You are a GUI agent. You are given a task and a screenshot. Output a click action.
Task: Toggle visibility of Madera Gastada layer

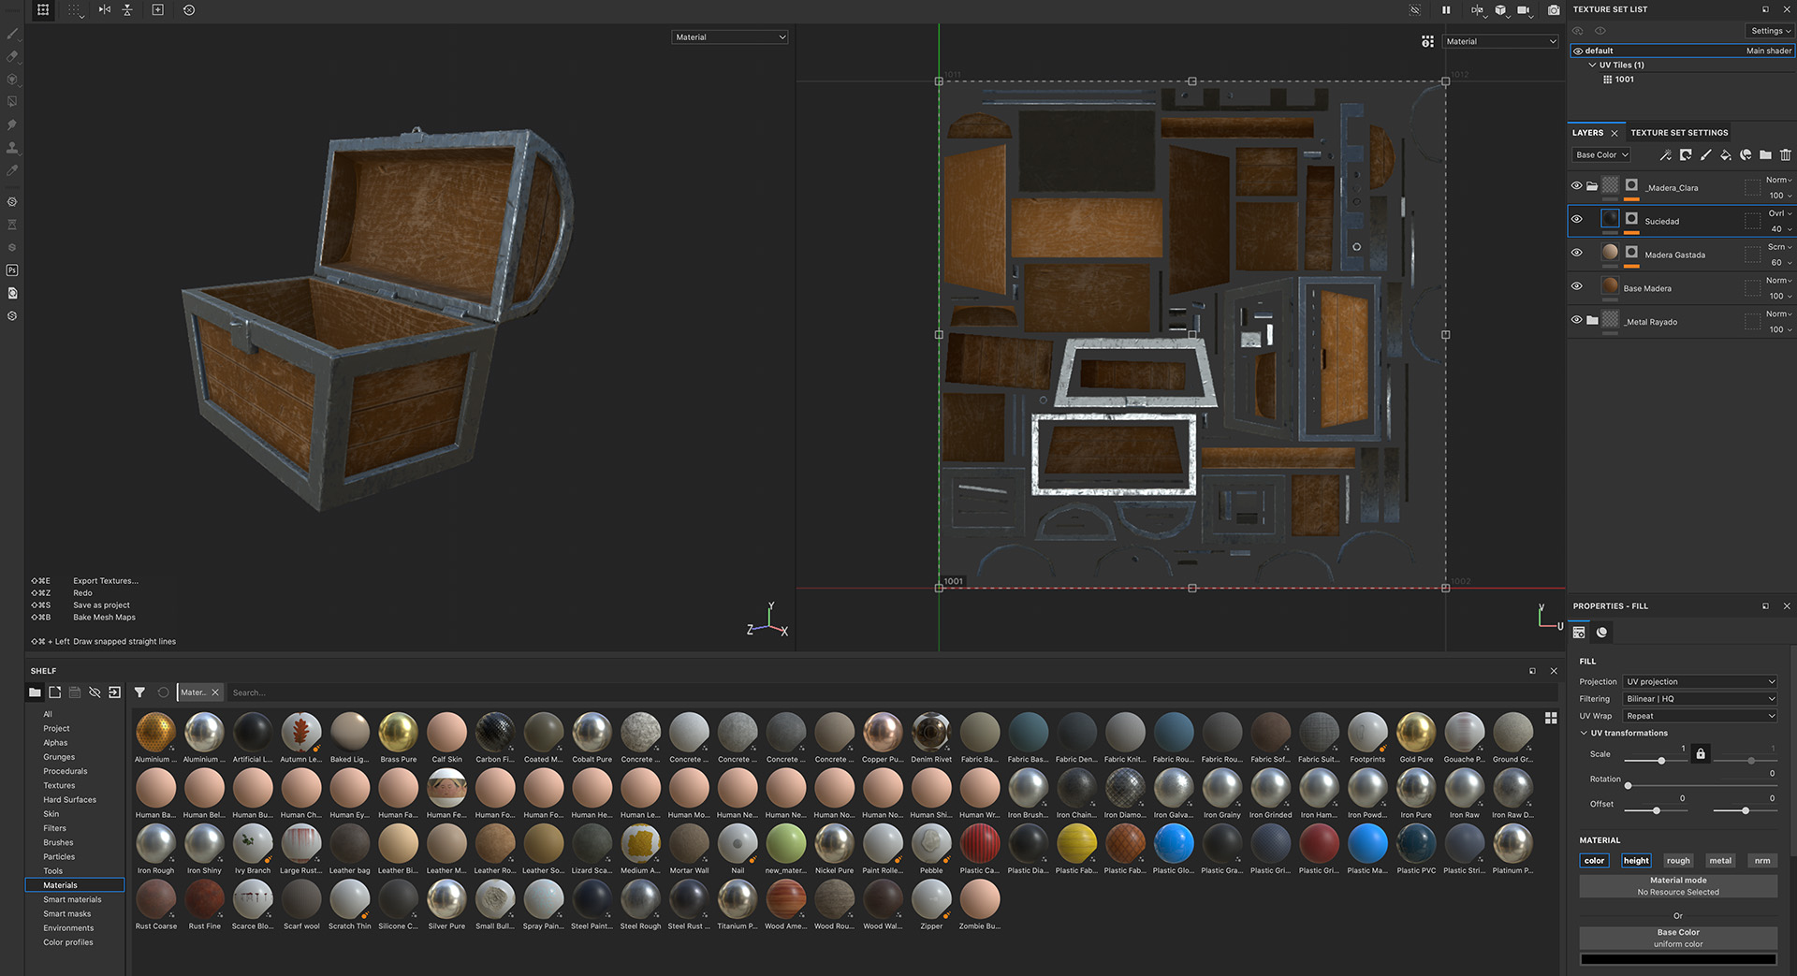[x=1577, y=253]
